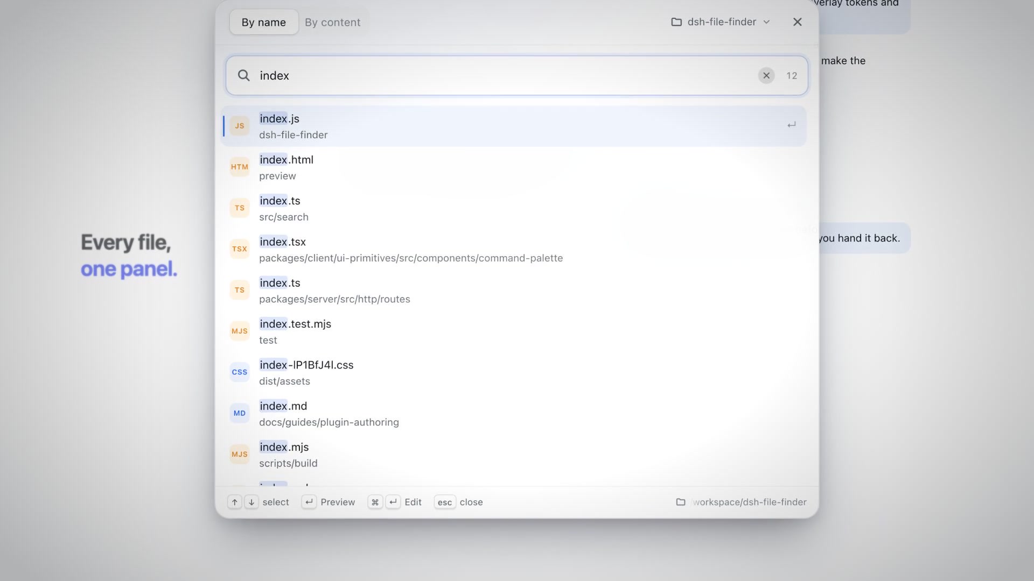Click the workspace/dsh-file-finder path
Image resolution: width=1034 pixels, height=581 pixels.
(749, 502)
